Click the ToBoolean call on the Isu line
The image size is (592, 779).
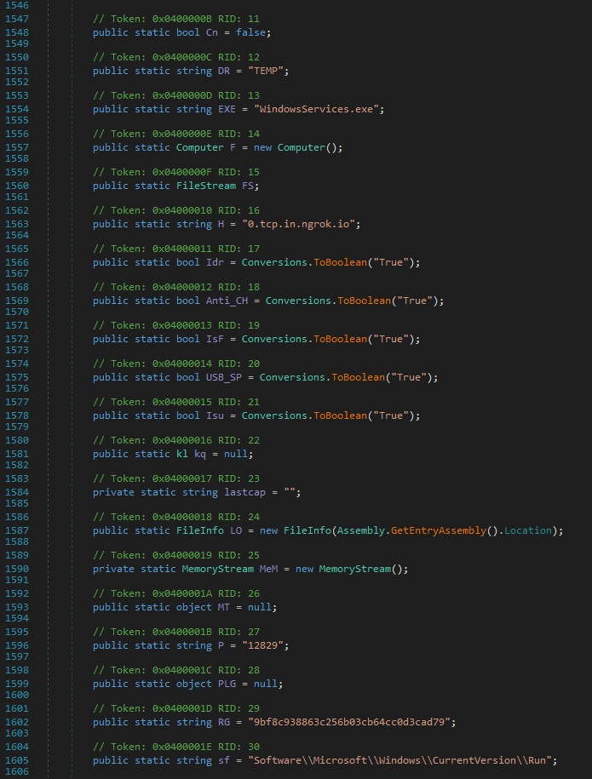coord(340,415)
